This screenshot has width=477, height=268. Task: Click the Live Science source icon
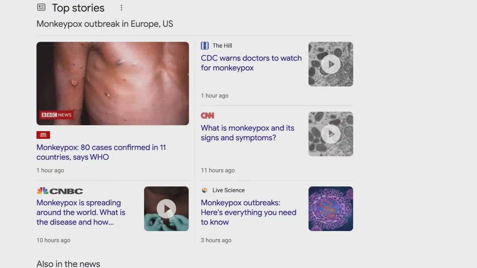(205, 190)
